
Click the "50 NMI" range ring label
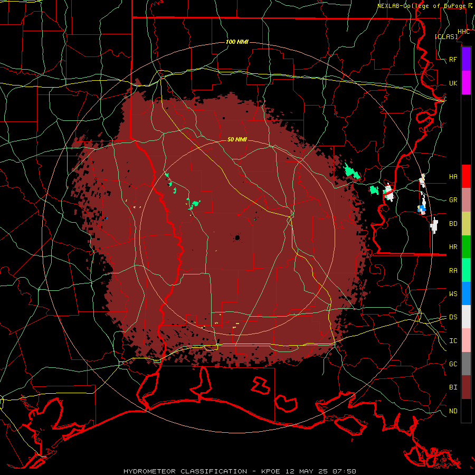point(237,139)
